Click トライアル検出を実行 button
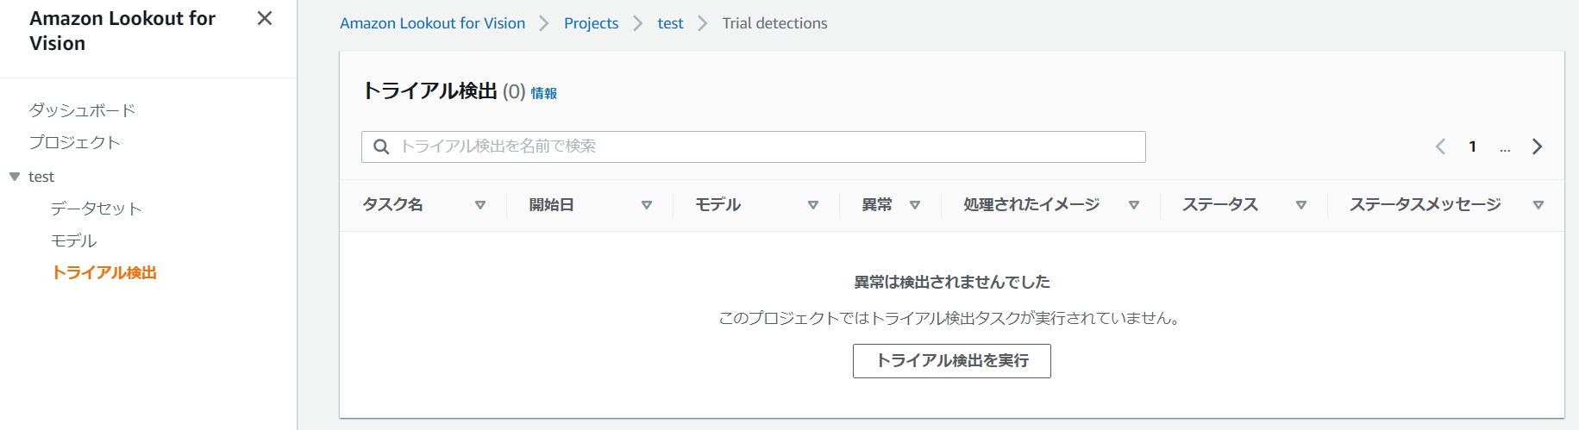 [x=952, y=361]
